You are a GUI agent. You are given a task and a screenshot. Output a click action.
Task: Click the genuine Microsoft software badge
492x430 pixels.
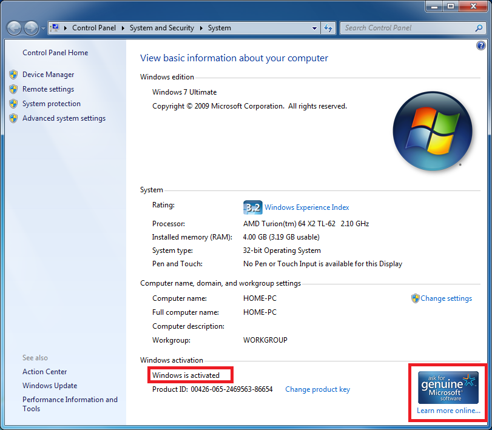point(448,387)
